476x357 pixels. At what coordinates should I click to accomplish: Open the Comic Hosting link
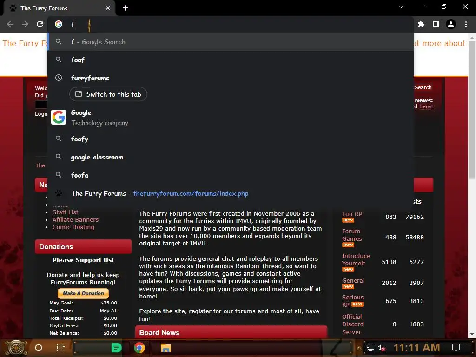click(73, 227)
